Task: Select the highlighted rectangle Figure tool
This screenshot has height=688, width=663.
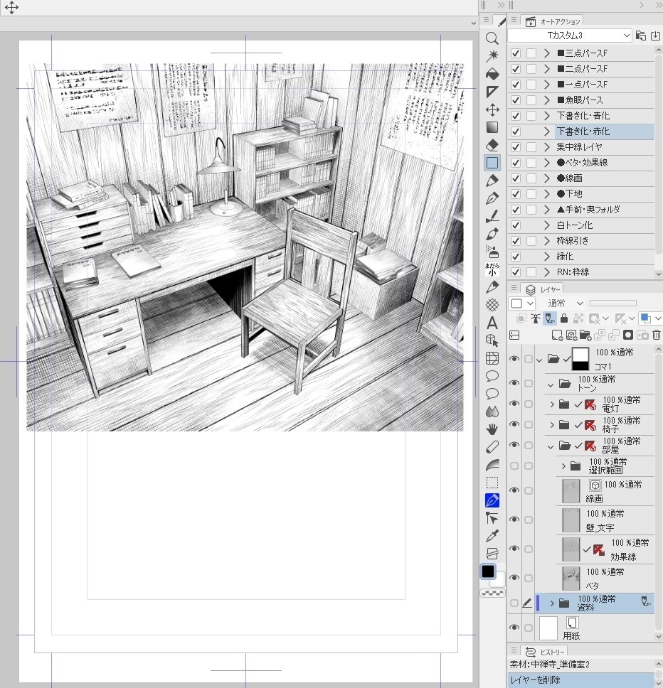Action: [492, 163]
